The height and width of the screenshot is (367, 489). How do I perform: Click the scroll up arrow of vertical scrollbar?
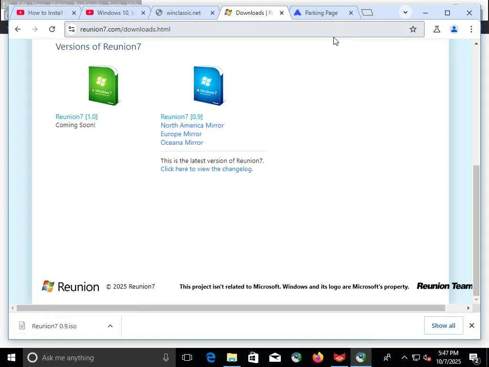click(476, 43)
